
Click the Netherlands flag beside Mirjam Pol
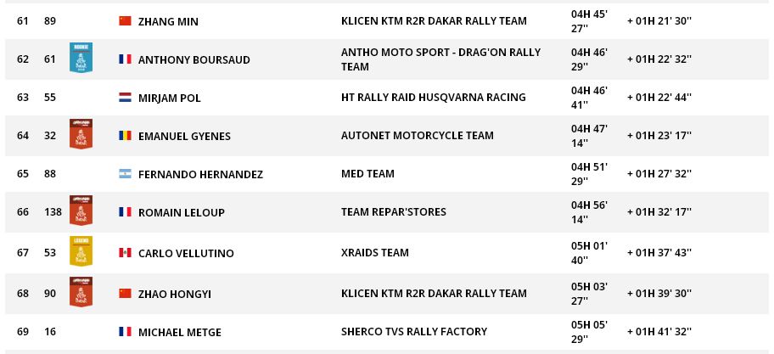coord(125,98)
